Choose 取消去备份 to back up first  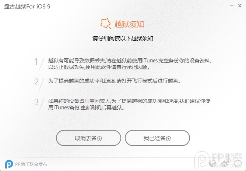(88, 138)
